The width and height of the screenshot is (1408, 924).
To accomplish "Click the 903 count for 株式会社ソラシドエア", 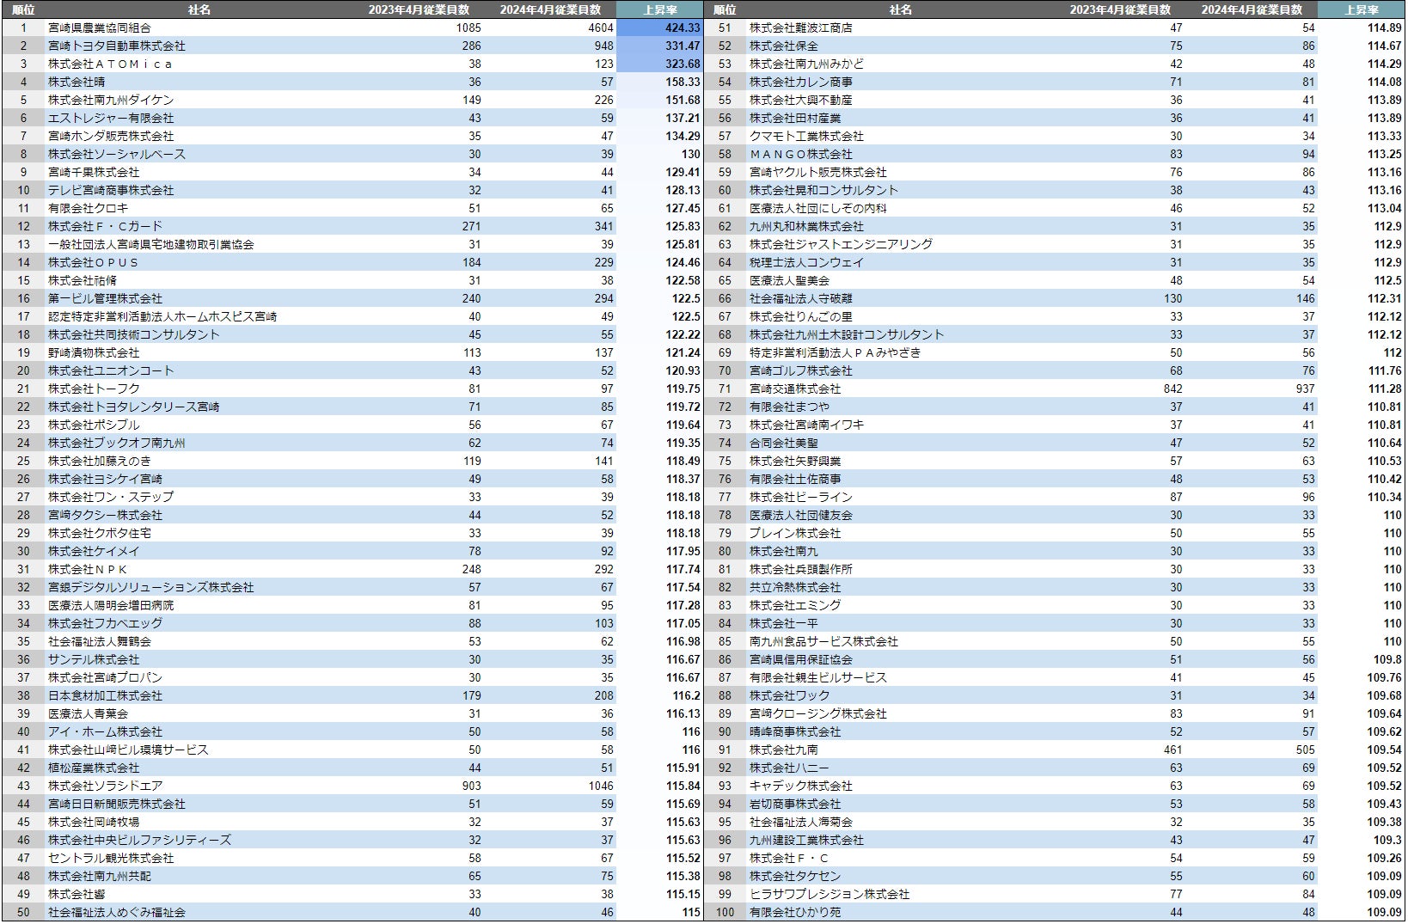I will point(472,786).
